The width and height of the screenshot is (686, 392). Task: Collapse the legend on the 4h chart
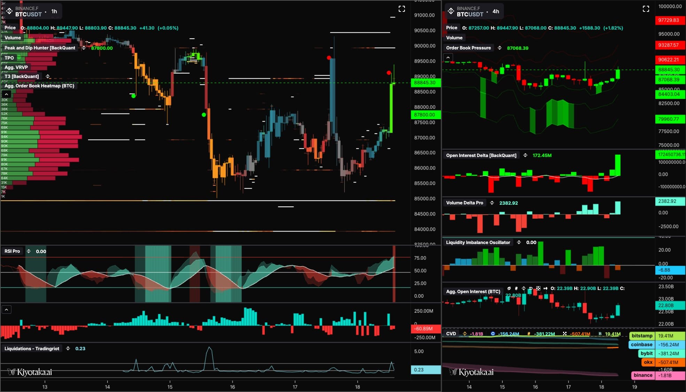pos(448,57)
